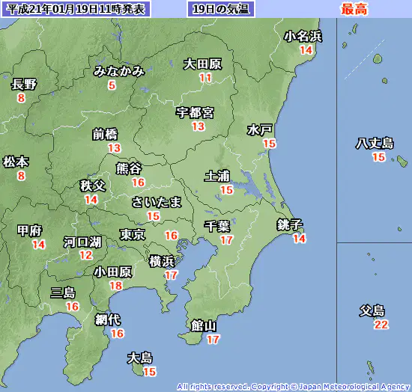Select the みなかみ location label
Viewport: 412px width, 392px height.
[119, 71]
